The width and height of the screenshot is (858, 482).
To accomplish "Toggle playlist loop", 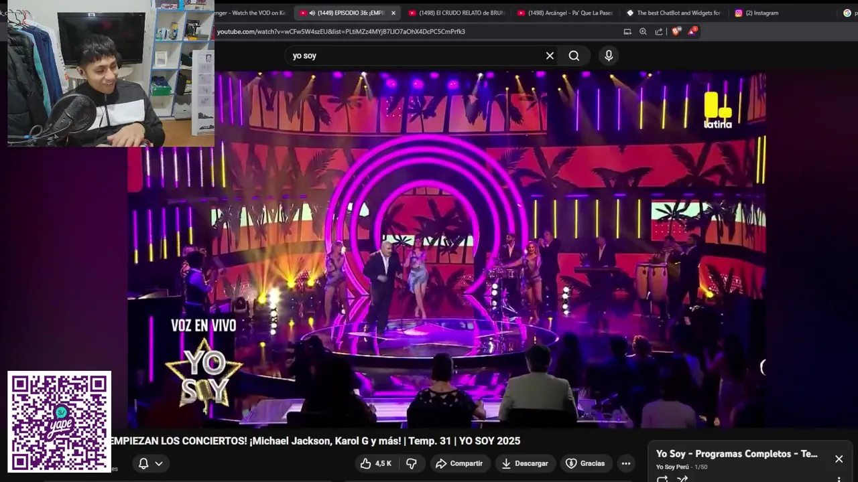I will (x=662, y=479).
